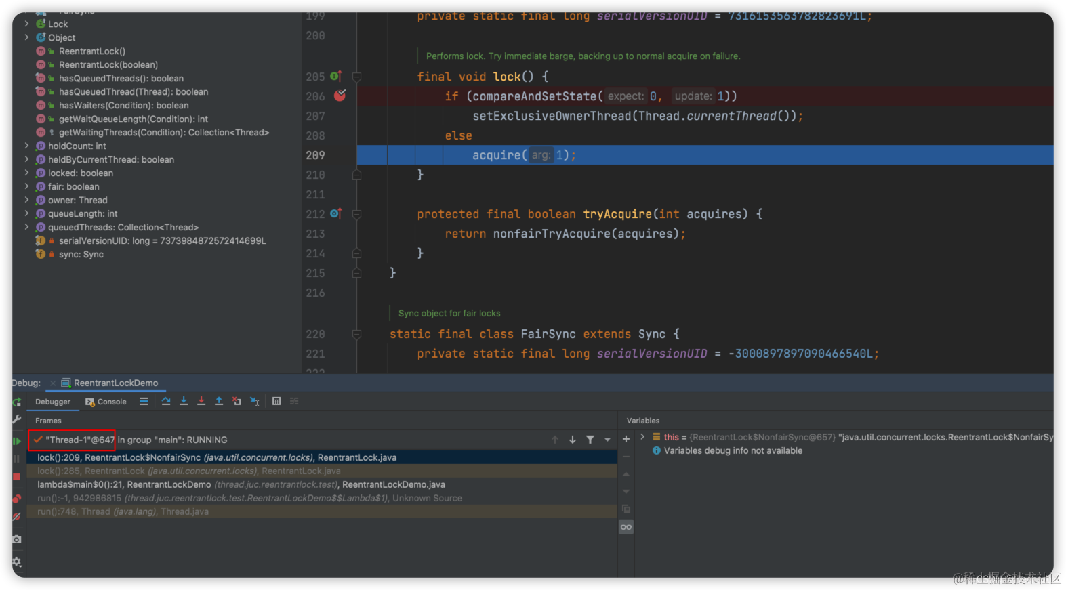1066x590 pixels.
Task: Click the override gutter icon on line 205
Action: tap(335, 76)
